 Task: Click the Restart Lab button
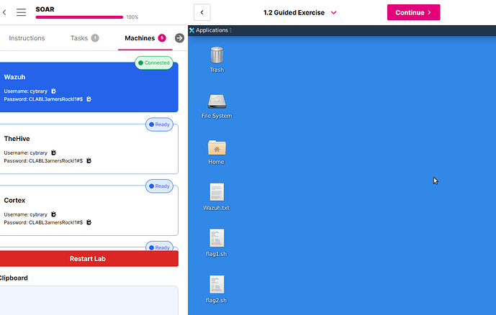89,258
